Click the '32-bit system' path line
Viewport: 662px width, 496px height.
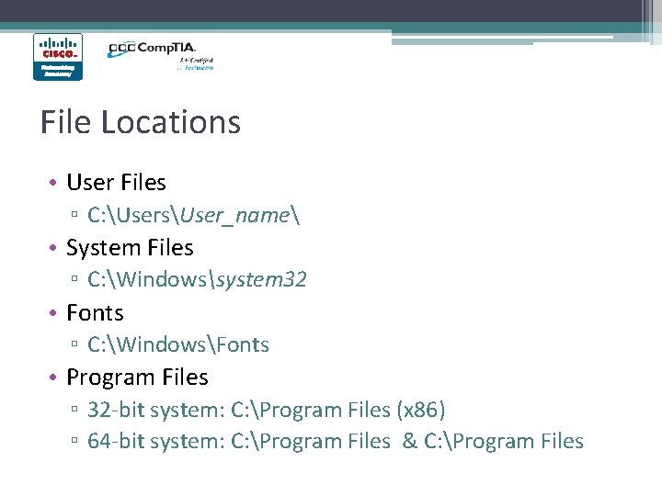[x=266, y=410]
